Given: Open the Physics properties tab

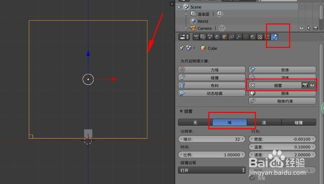Looking at the screenshot, I should coord(275,37).
